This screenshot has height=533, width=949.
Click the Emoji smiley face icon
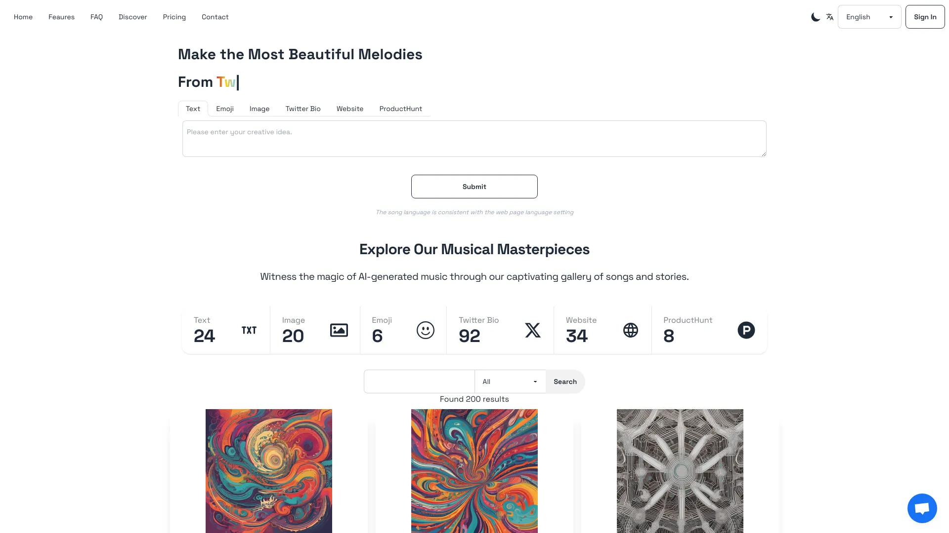[x=425, y=330]
